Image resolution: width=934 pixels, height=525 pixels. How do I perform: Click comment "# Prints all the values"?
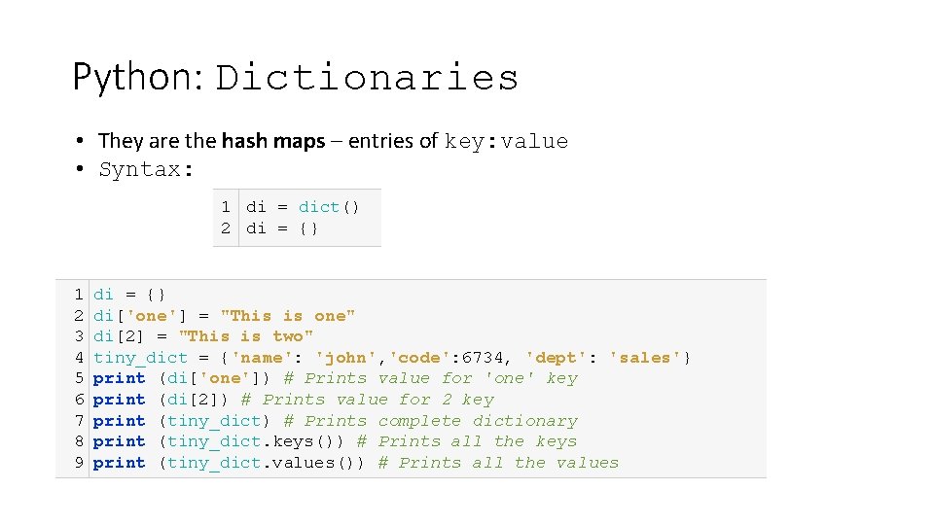point(498,463)
